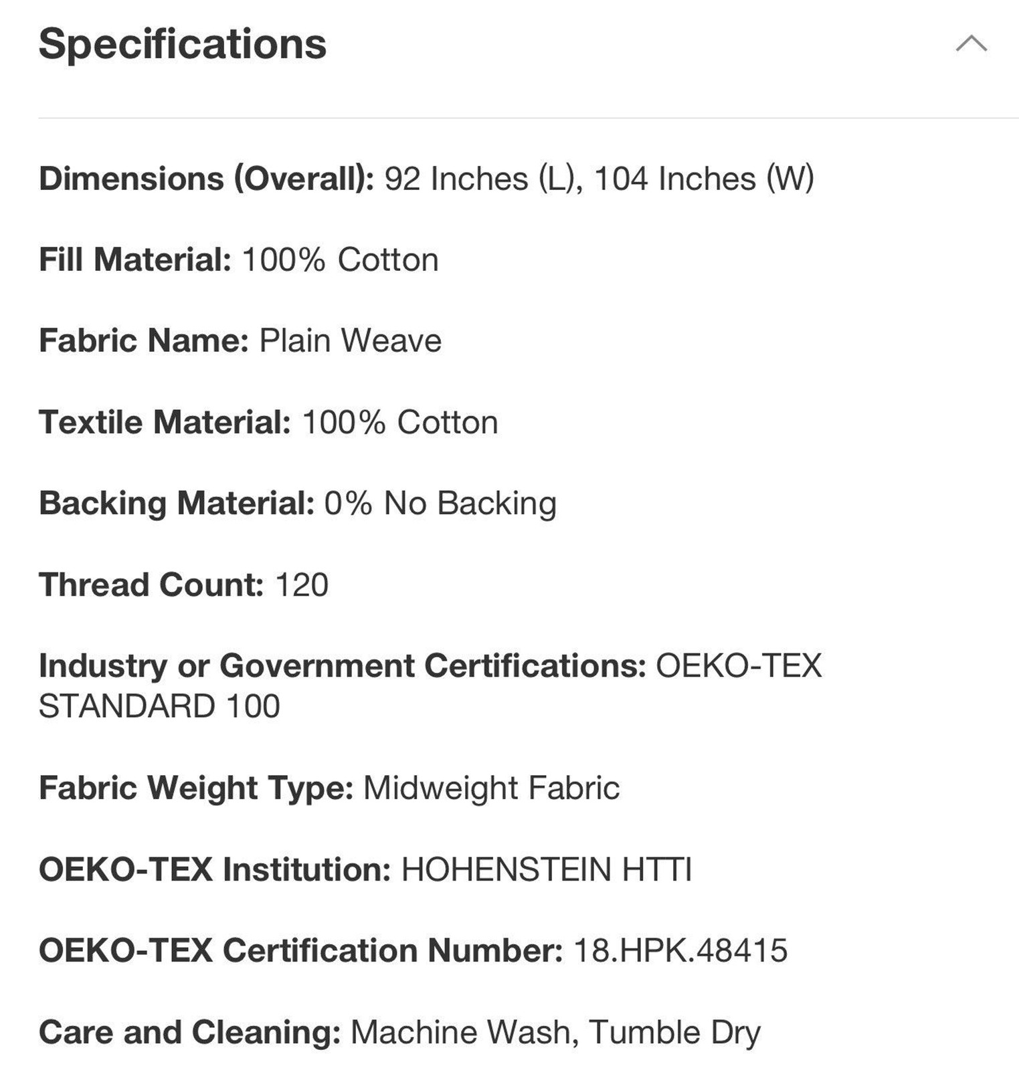Click the Fabric Weight Type label
1019x1070 pixels.
[x=196, y=787]
